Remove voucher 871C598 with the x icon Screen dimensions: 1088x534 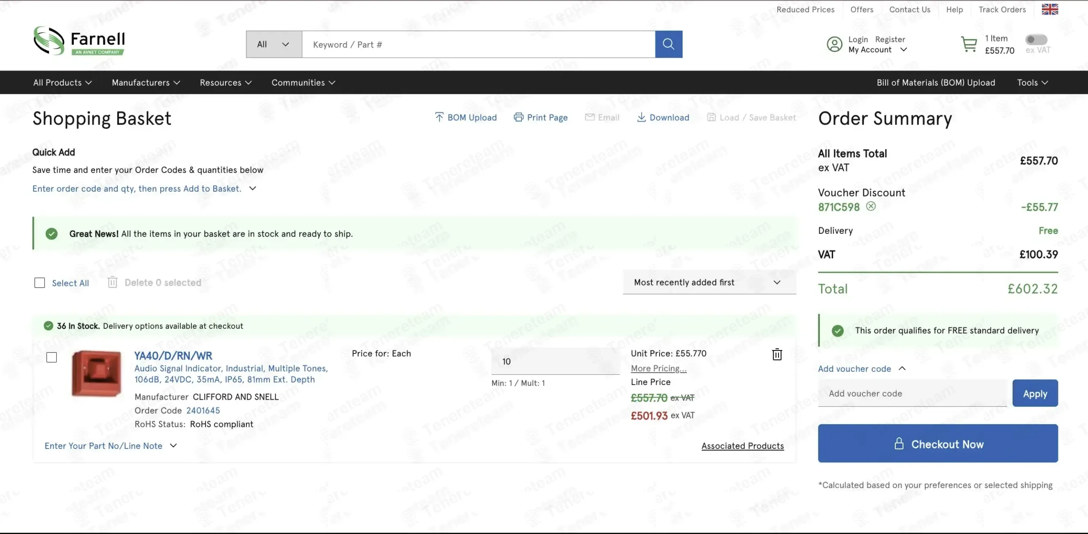click(x=870, y=206)
